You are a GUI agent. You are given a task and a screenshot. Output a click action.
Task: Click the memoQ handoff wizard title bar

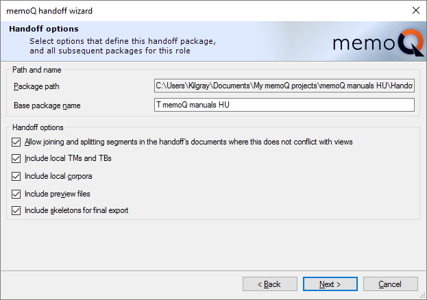(x=171, y=11)
